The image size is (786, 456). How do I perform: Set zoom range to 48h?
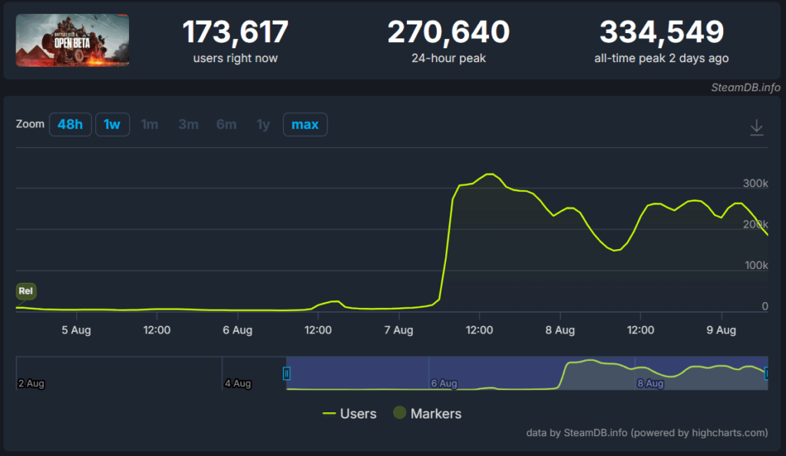[x=70, y=124]
